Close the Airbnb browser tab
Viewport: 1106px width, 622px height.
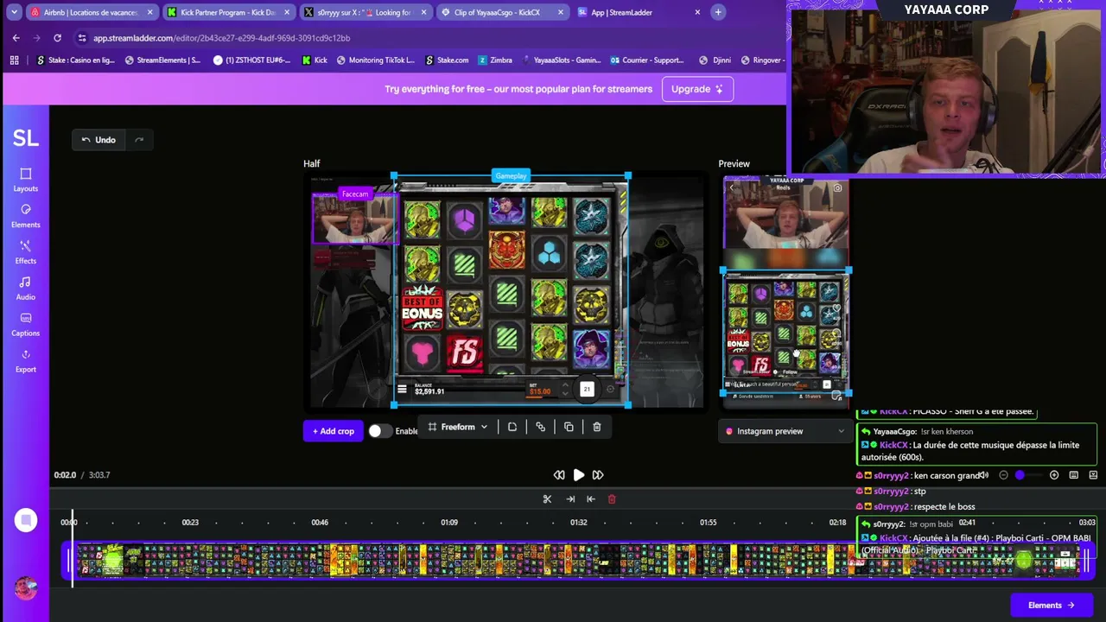pyautogui.click(x=150, y=12)
